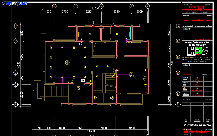Click the left-side grid bubble G
The width and height of the screenshot is (217, 136).
click(16, 26)
